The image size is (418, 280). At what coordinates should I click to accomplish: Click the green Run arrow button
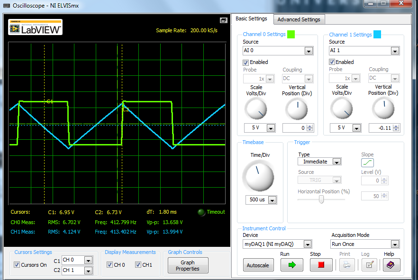point(291,265)
